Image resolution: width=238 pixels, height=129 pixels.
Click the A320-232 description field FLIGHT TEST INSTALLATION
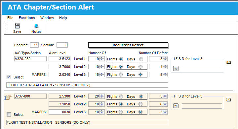pos(87,85)
